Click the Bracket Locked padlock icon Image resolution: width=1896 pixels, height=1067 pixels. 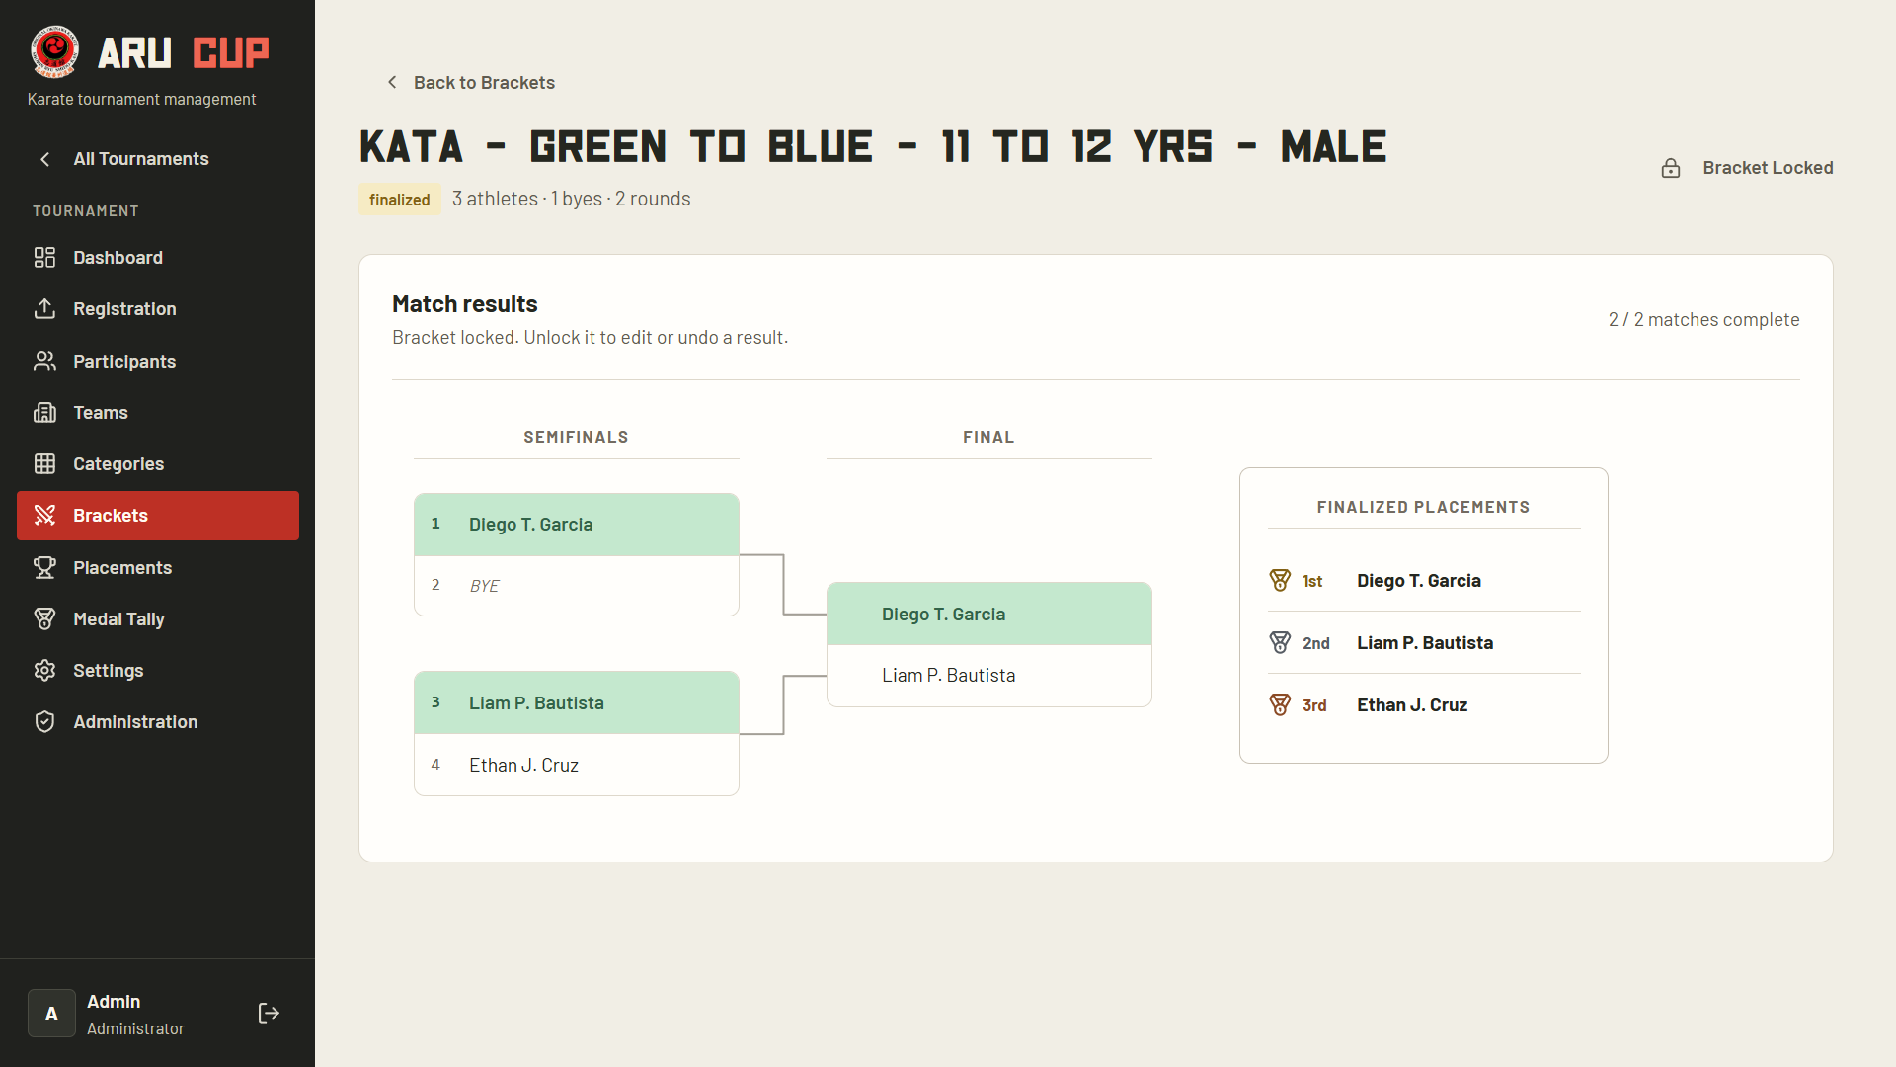pyautogui.click(x=1671, y=168)
